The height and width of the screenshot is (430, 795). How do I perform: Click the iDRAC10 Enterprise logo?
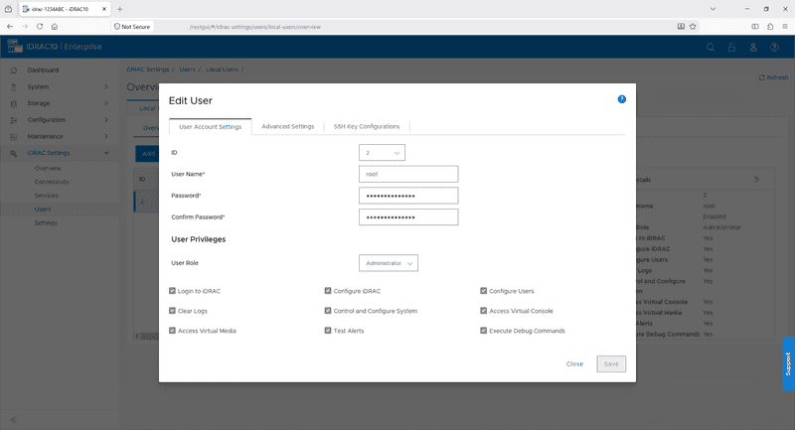(55, 47)
